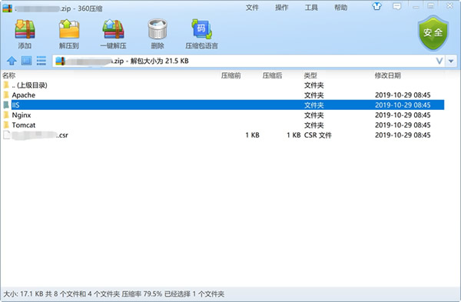Click the Apache row 文件夹 type cell
The width and height of the screenshot is (461, 302).
(x=313, y=95)
